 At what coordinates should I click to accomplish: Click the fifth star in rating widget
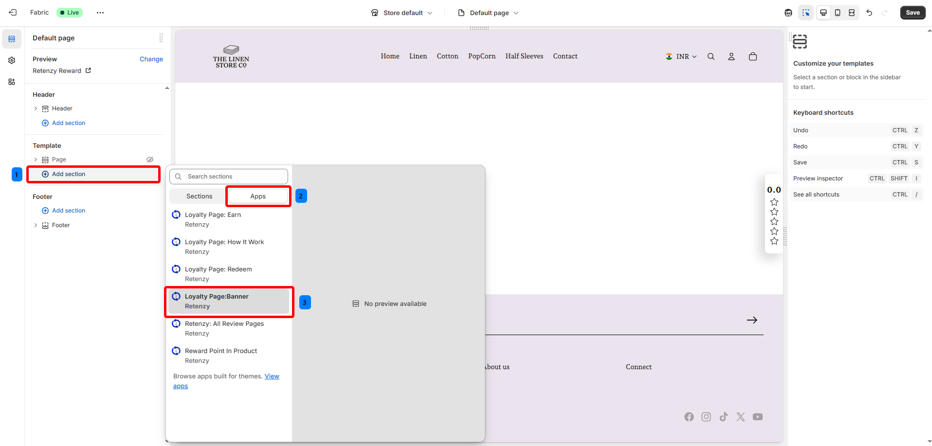tap(774, 241)
